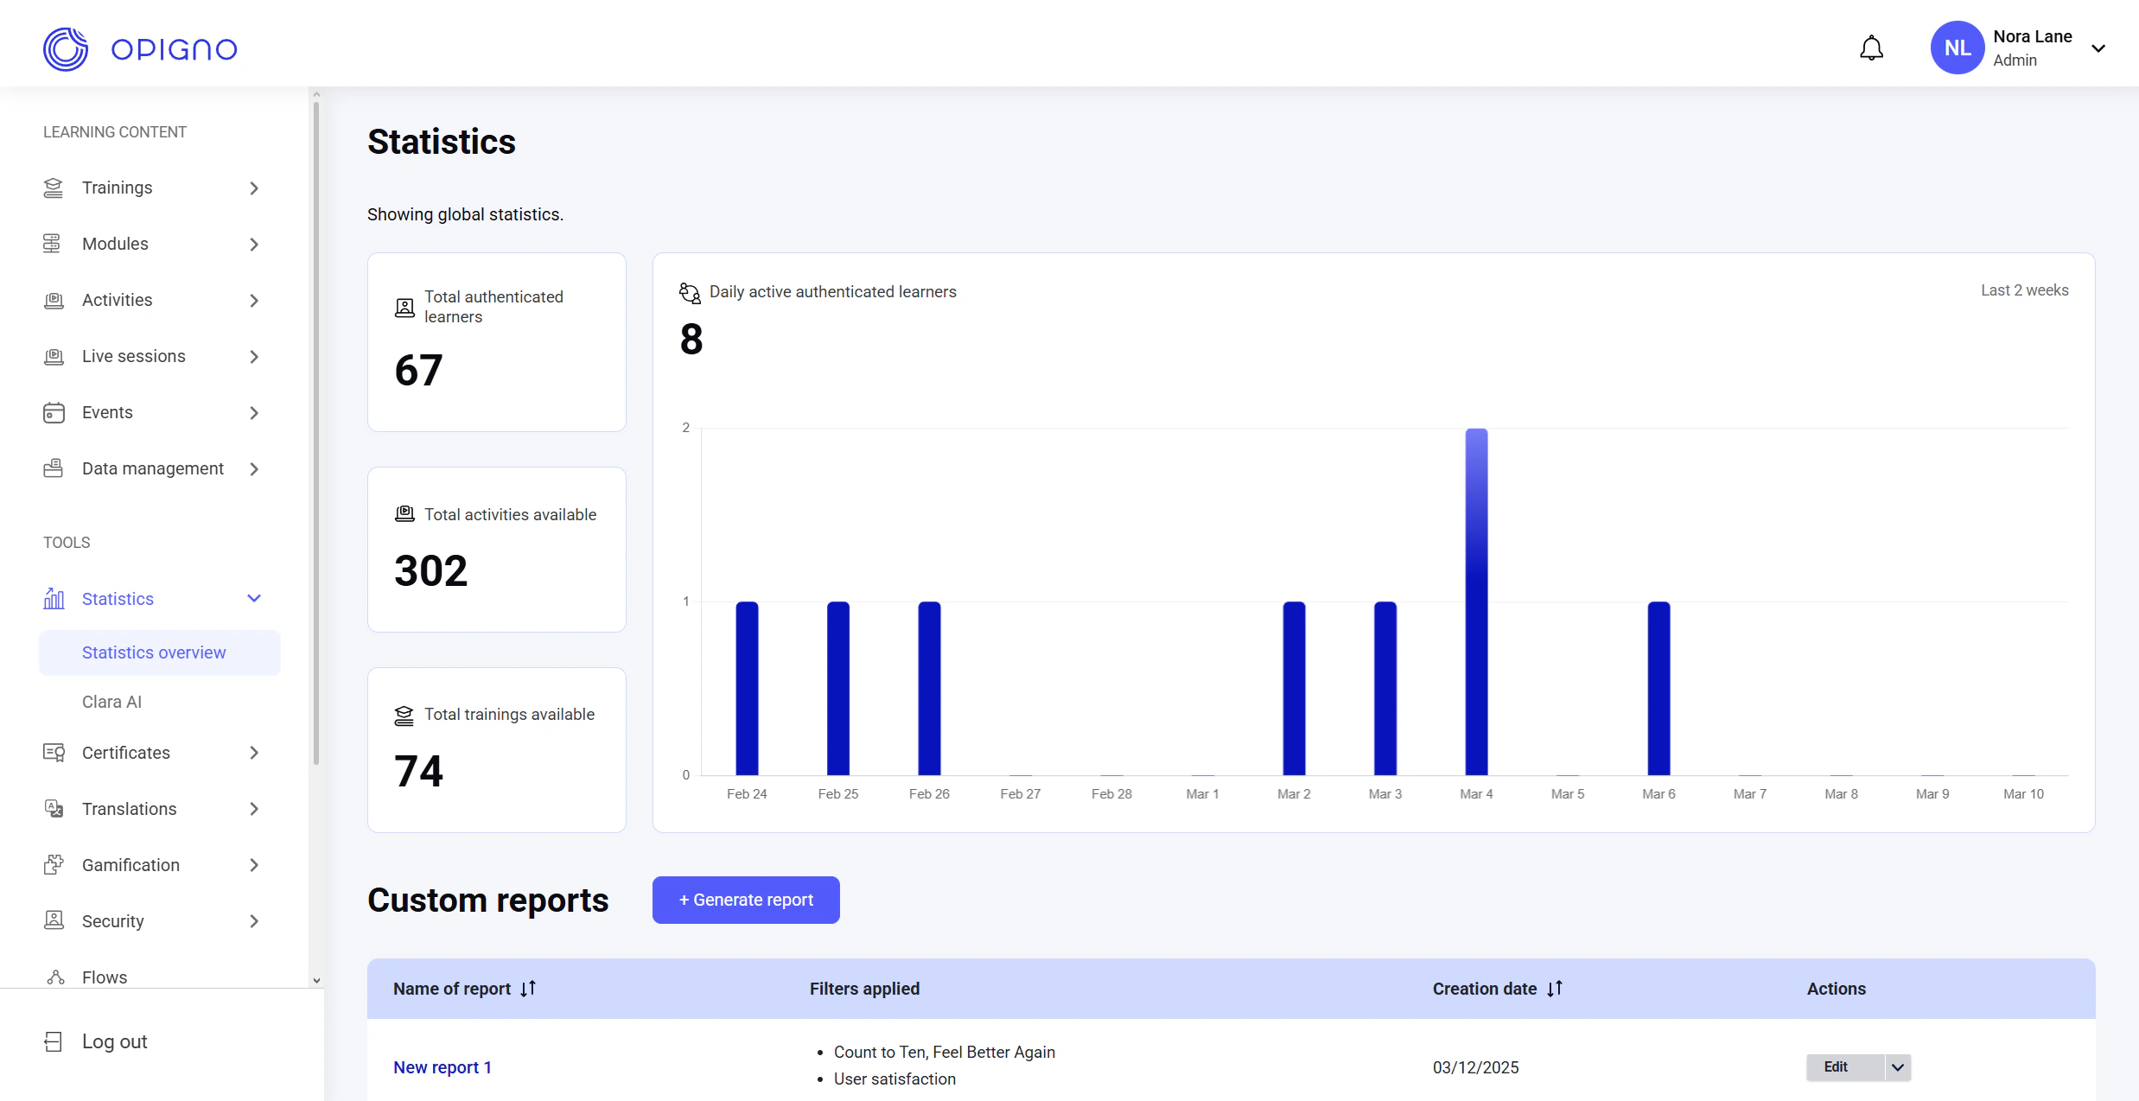Click the Mar 4 bar in chart

coord(1476,601)
